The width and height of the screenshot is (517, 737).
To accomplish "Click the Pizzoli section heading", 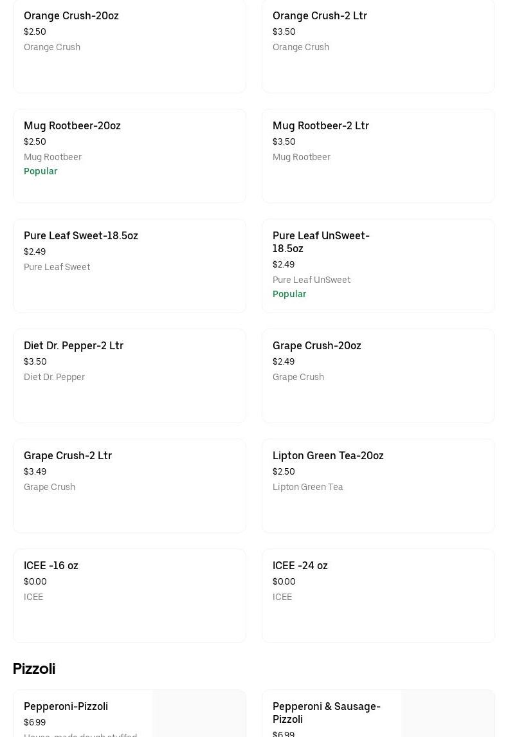I will point(34,669).
